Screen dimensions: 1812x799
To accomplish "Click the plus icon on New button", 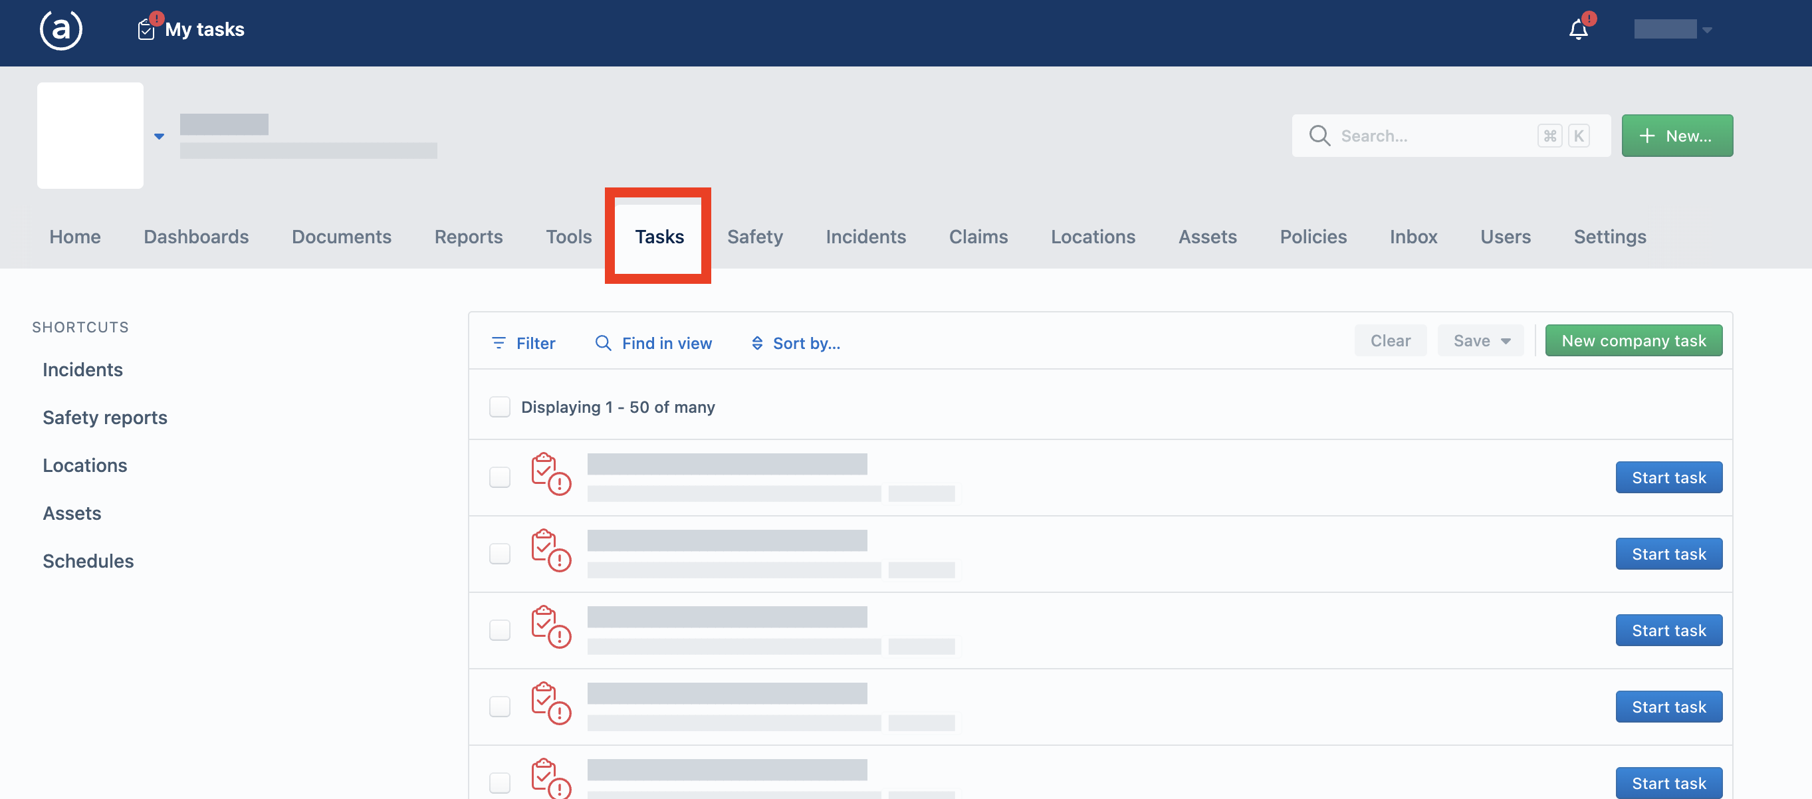I will click(1646, 136).
